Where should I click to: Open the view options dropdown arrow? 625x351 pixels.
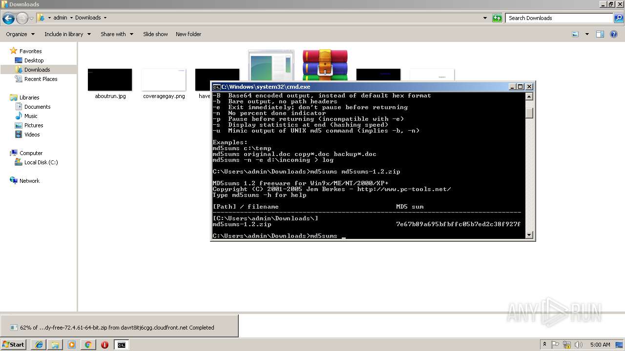coord(587,34)
